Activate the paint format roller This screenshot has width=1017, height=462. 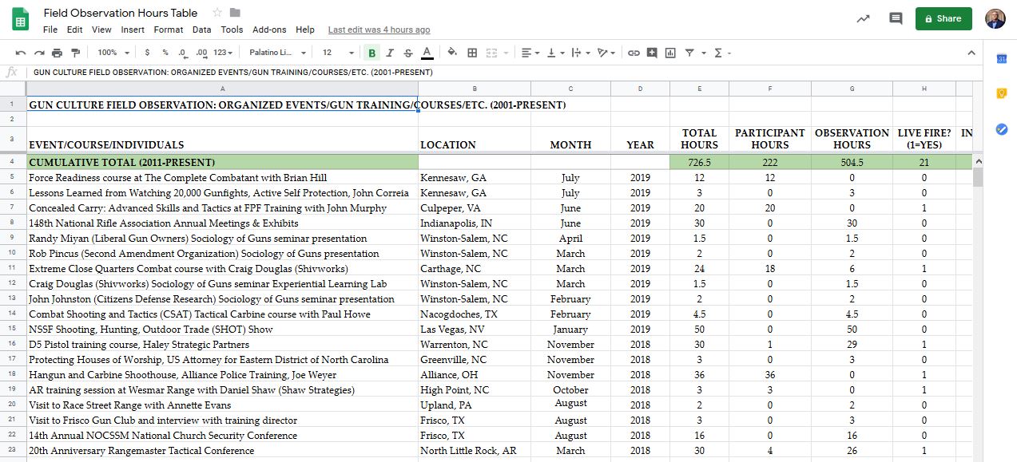(x=76, y=53)
